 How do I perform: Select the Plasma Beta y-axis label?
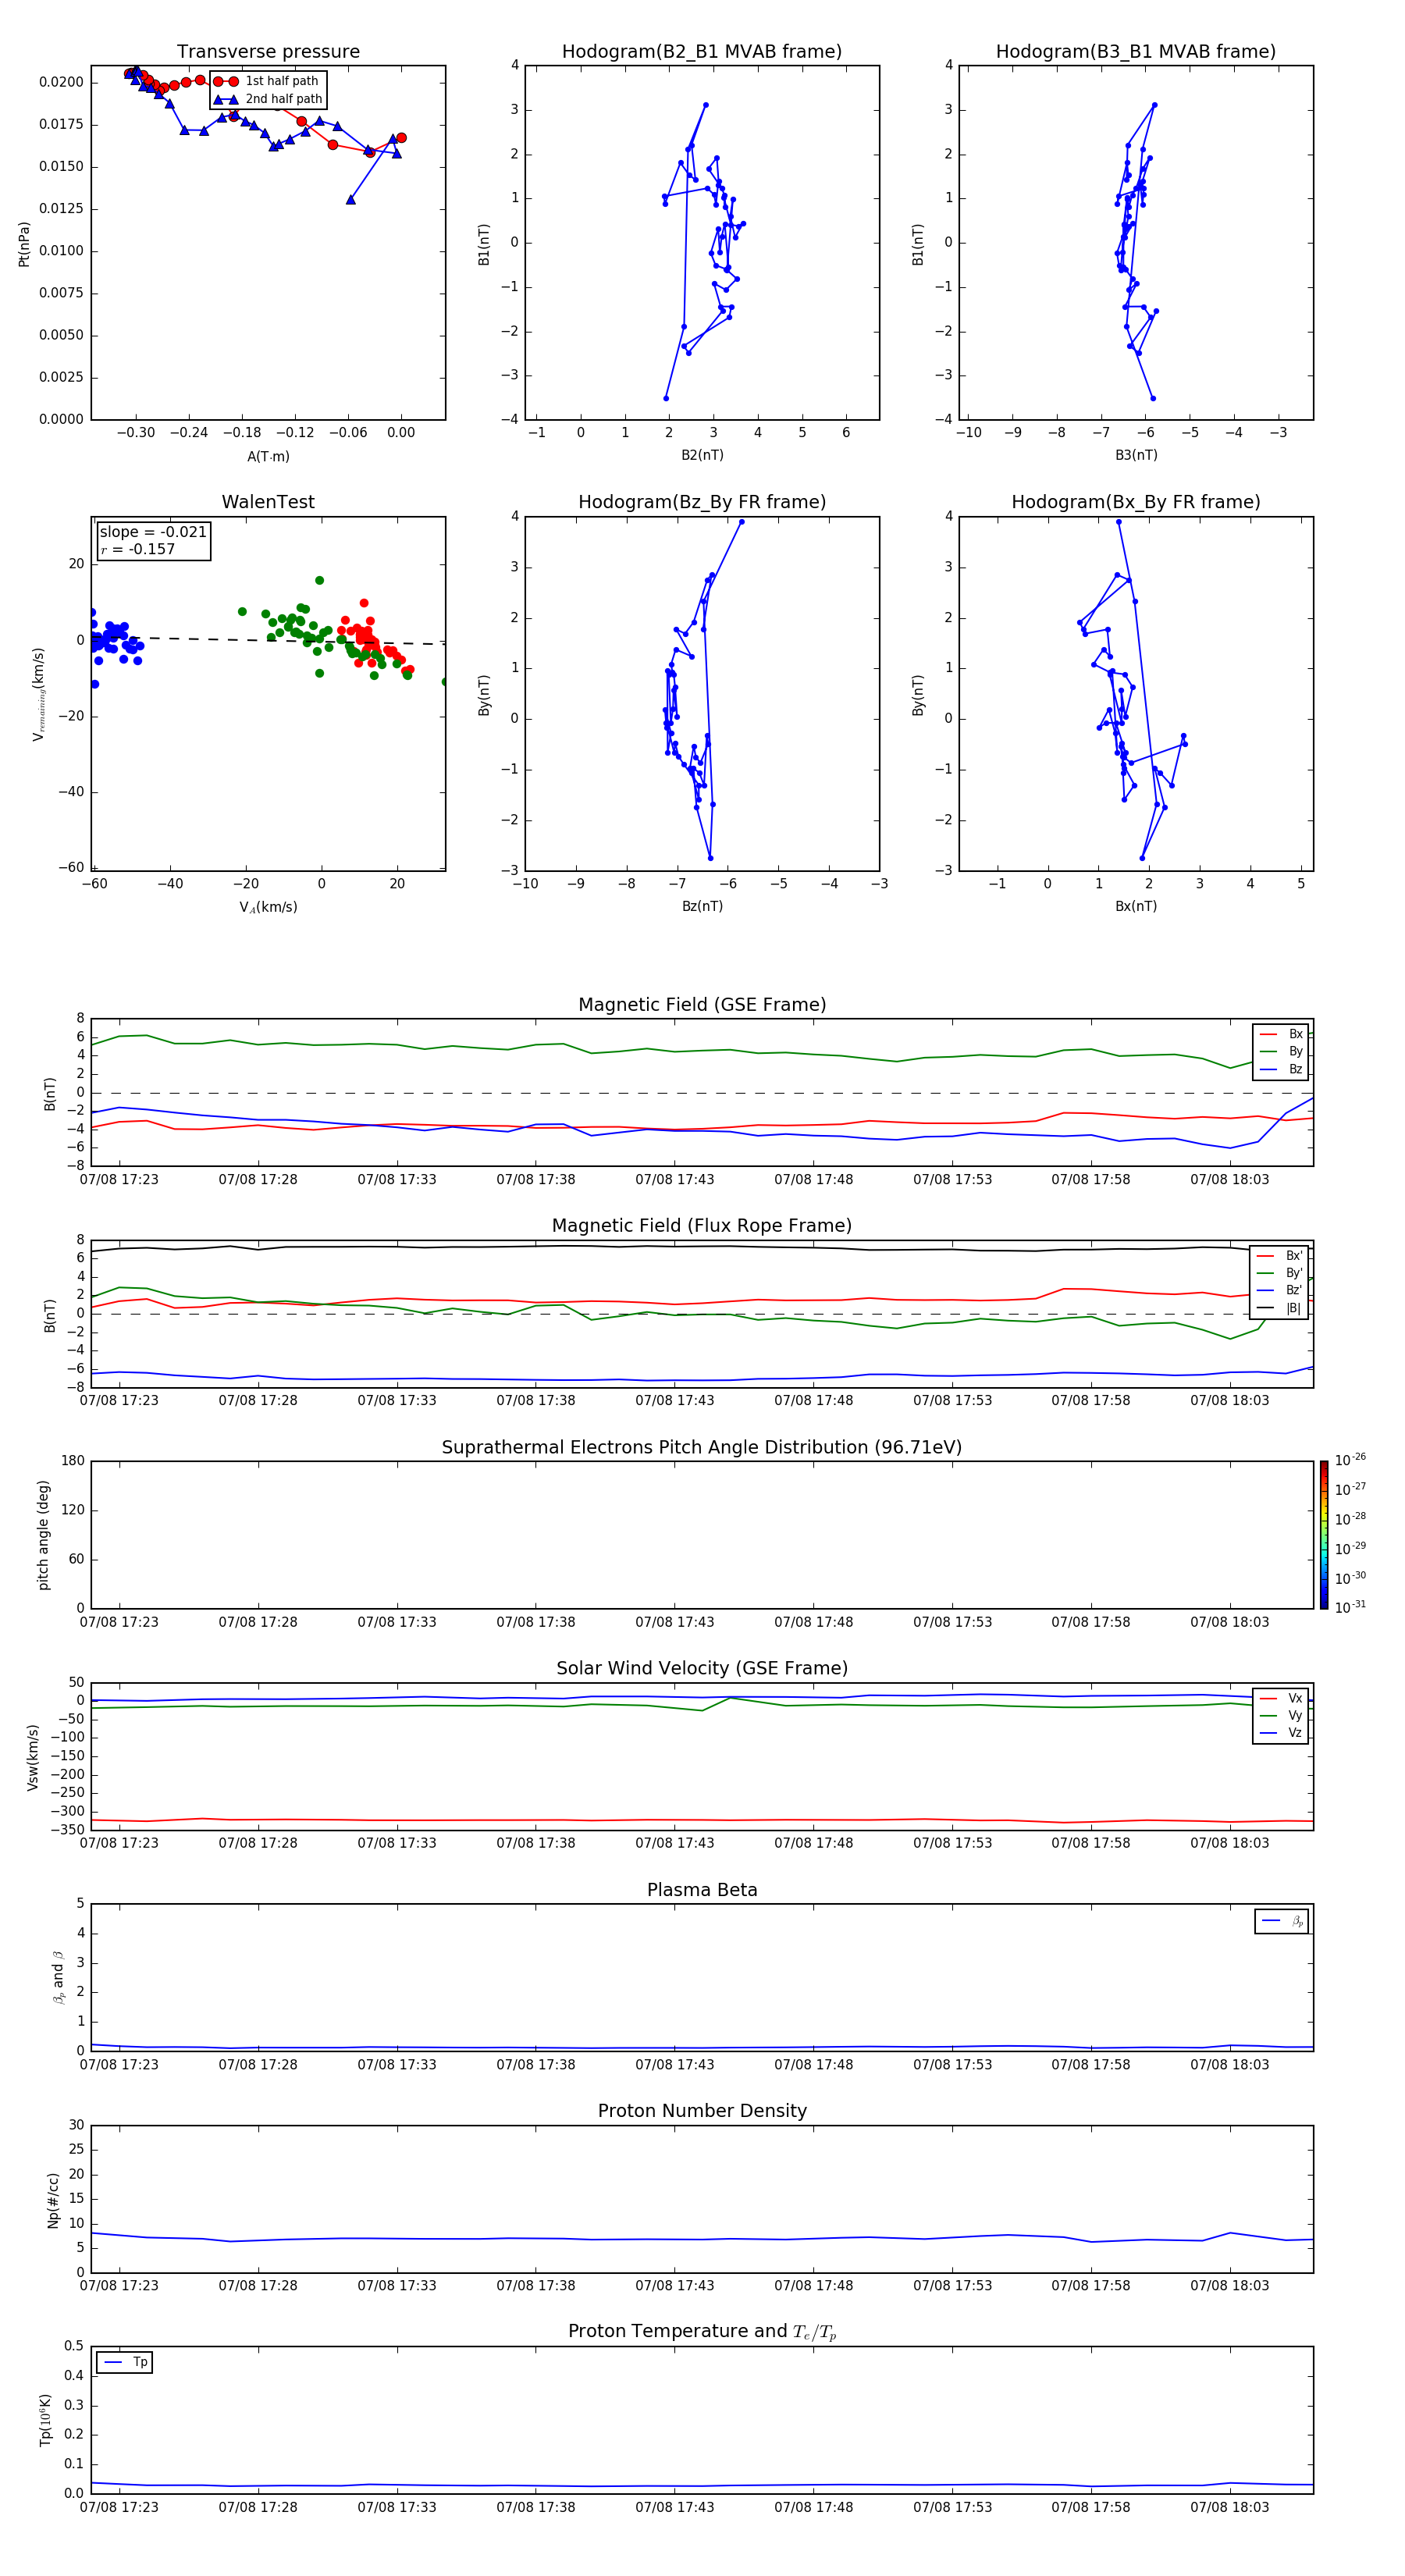click(58, 1977)
